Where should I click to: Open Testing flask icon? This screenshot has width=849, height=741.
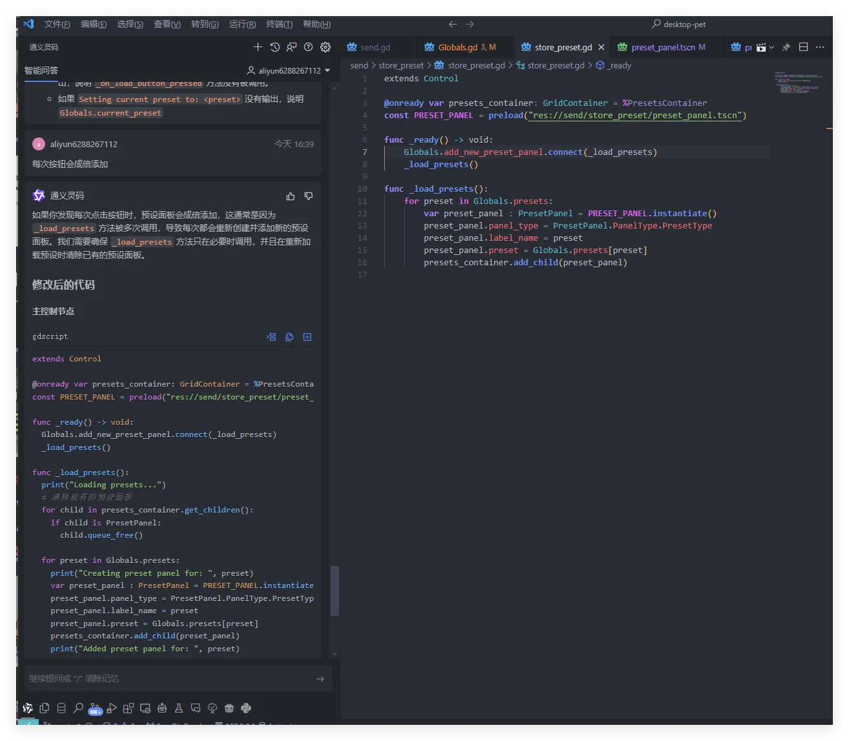[179, 708]
